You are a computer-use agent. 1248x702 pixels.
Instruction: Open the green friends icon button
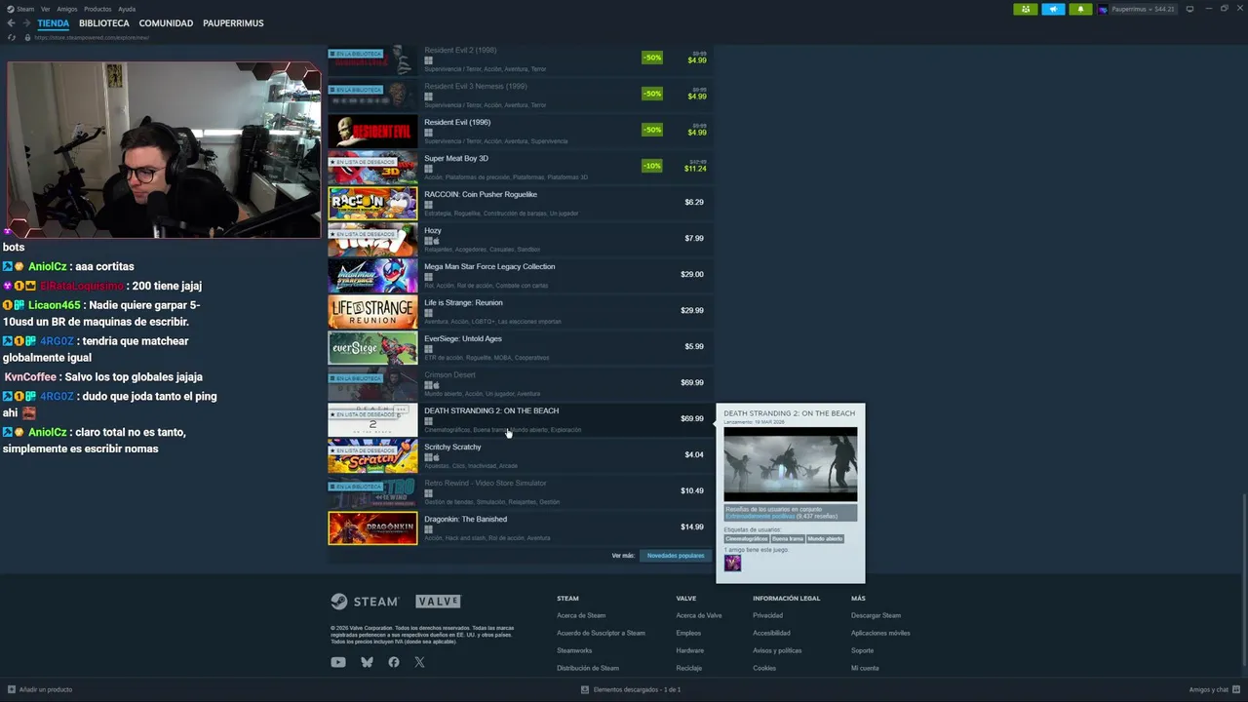(1026, 9)
